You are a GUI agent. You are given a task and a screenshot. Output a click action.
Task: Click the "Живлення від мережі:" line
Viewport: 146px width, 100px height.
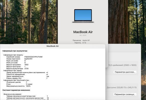(13, 94)
